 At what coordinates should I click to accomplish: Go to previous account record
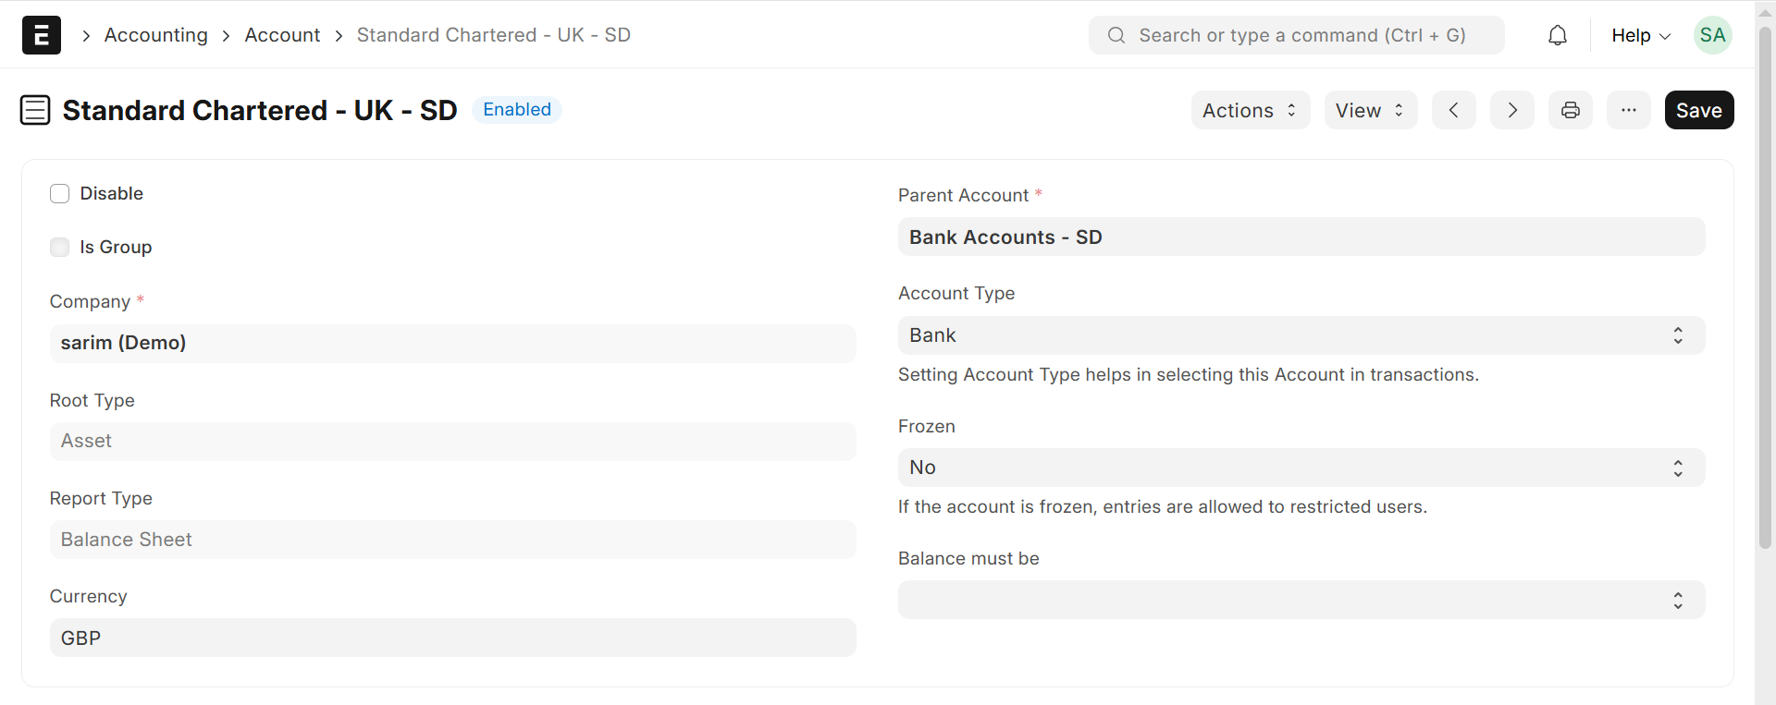tap(1454, 110)
